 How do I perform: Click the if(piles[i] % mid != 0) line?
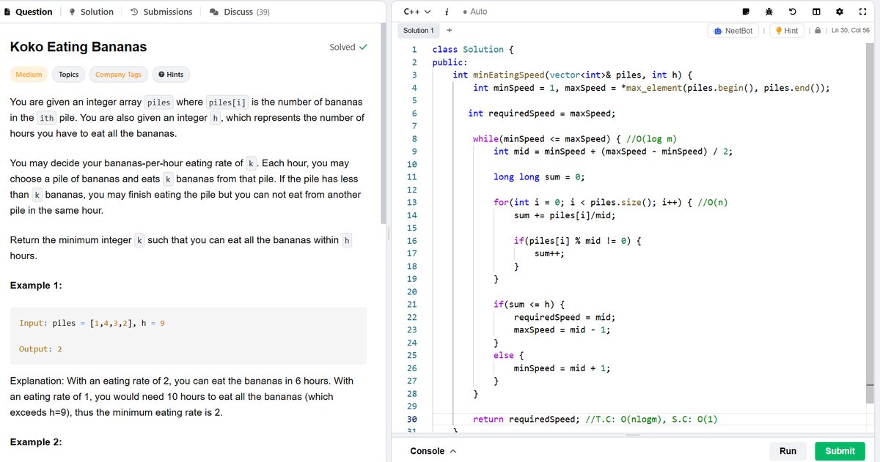(x=578, y=240)
